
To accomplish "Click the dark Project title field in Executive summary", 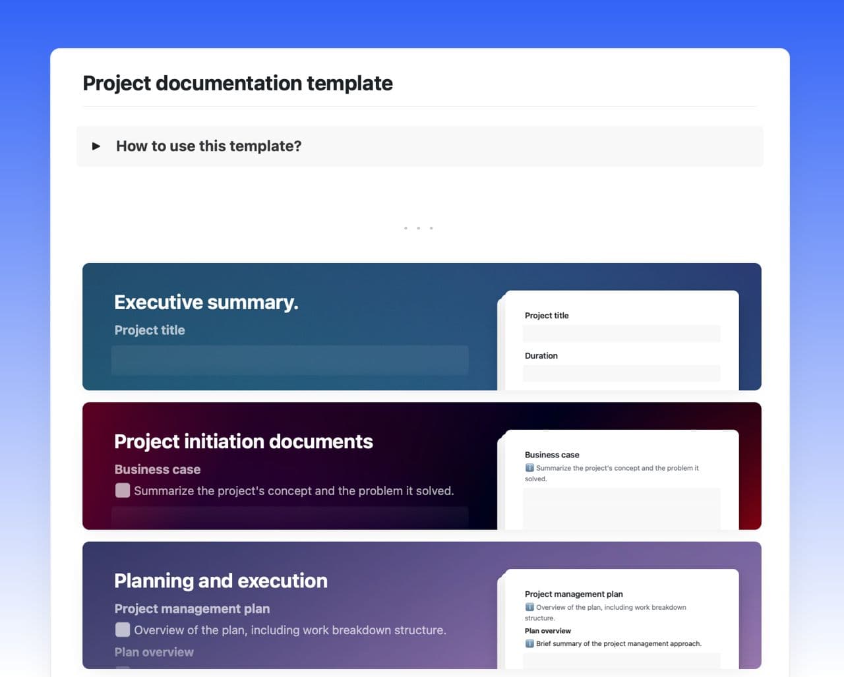I will point(289,361).
